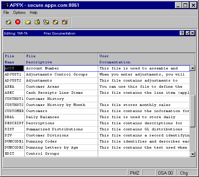The height and width of the screenshot is (177, 199).
Task: Click the empty documentation cell for CUSTHST1
Action: (144, 99)
